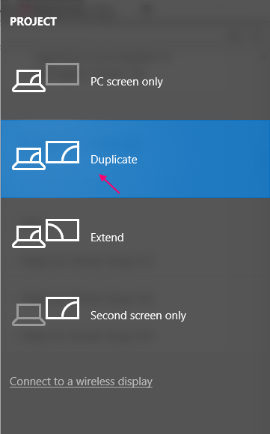Viewport: 270px width, 434px height.
Task: Click the PROJECT panel heading
Action: pos(33,22)
